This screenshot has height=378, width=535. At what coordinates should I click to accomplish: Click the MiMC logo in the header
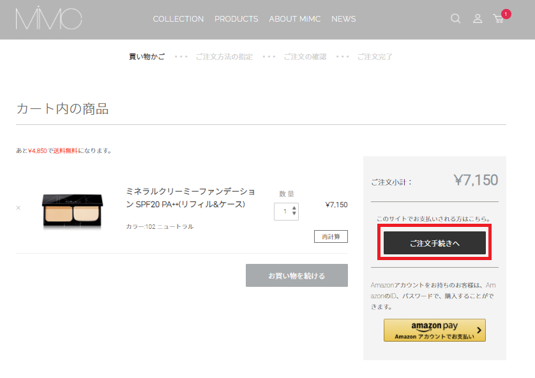49,19
